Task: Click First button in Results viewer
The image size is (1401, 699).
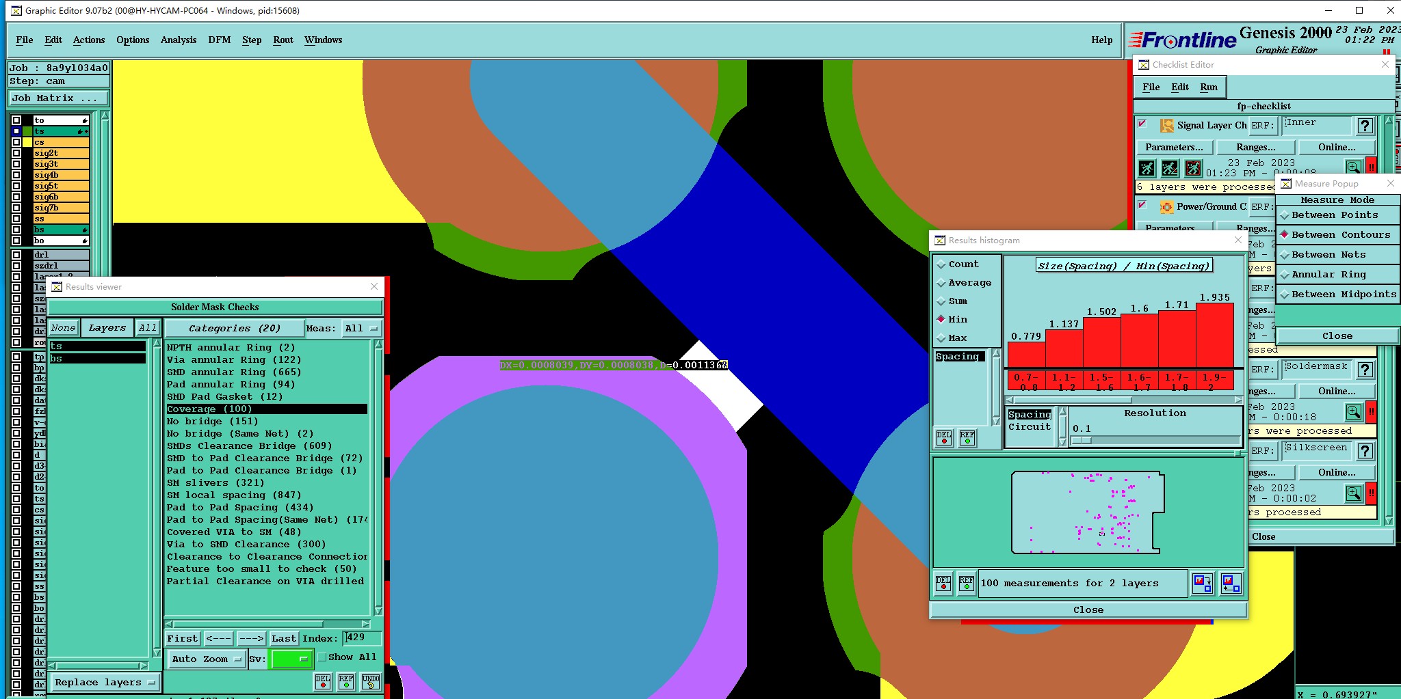Action: coord(182,639)
